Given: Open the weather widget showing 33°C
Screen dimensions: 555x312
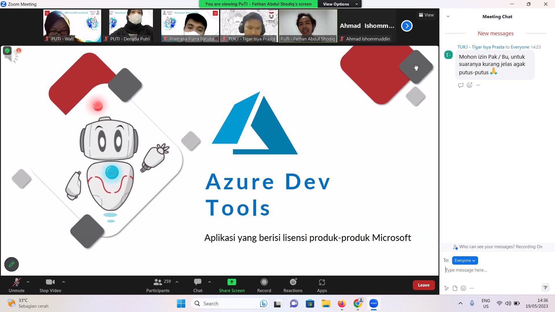Looking at the screenshot, I should tap(28, 303).
